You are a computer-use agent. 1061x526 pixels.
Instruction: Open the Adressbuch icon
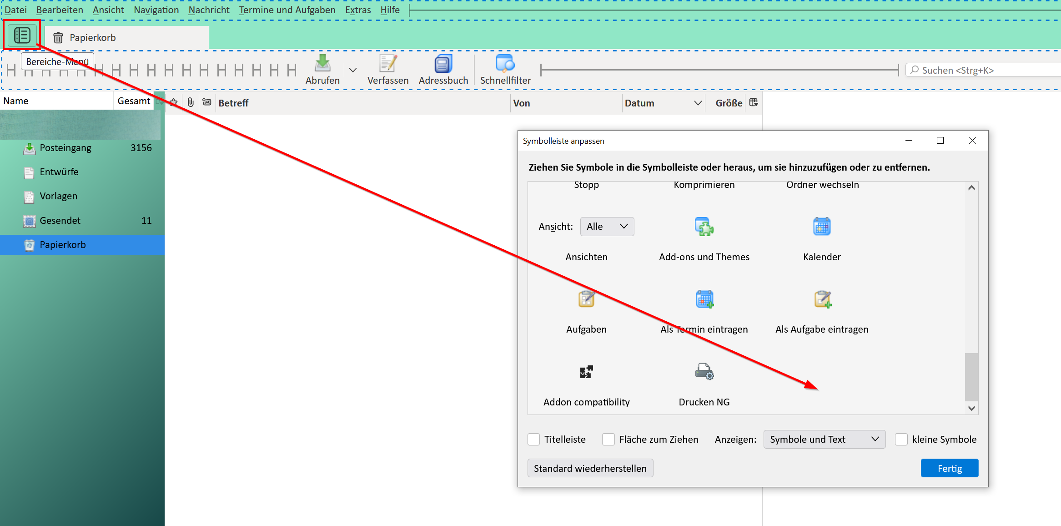pos(443,64)
